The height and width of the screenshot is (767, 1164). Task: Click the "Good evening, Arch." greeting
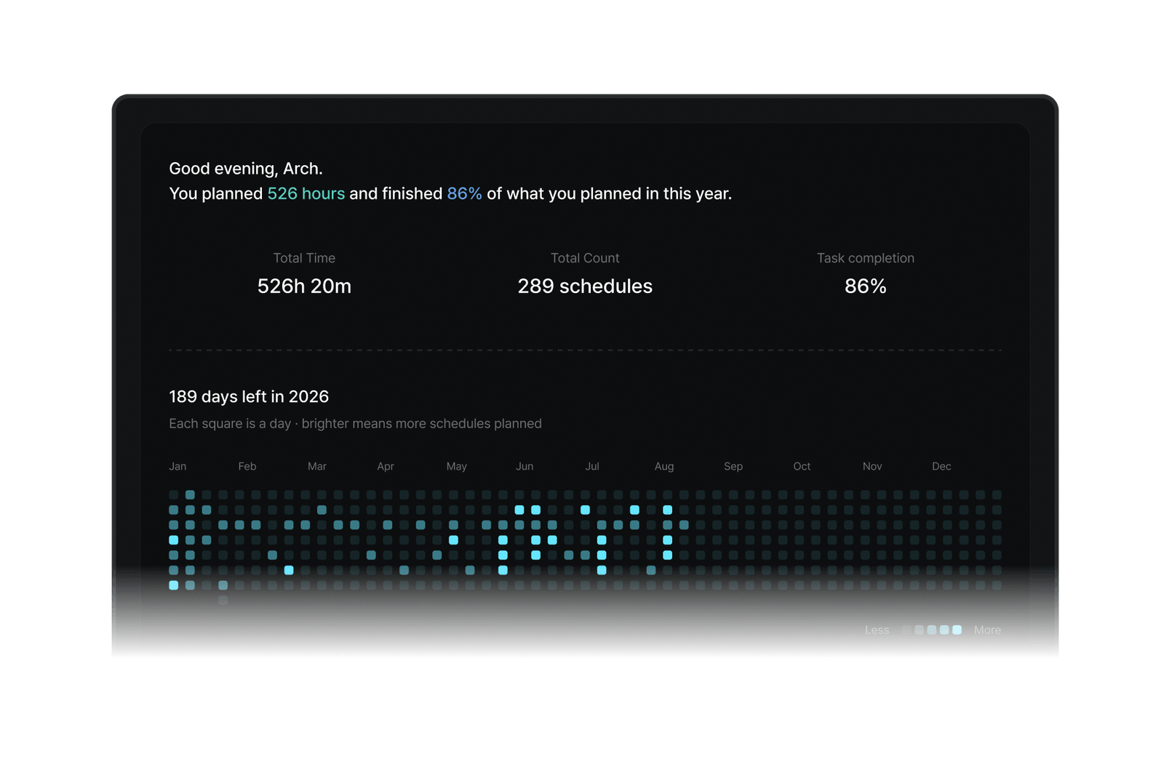click(x=246, y=169)
